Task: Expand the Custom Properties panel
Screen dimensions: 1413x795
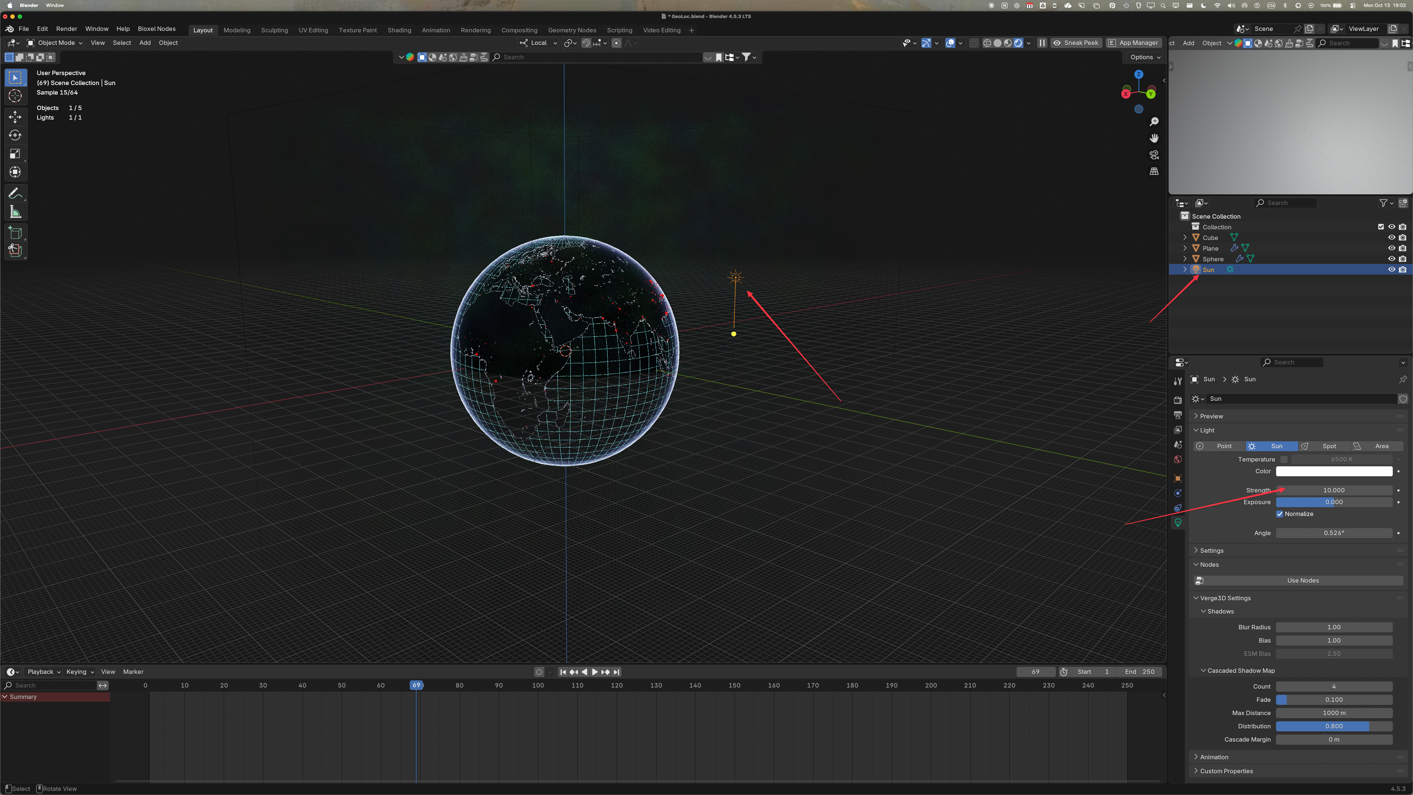Action: pyautogui.click(x=1226, y=771)
